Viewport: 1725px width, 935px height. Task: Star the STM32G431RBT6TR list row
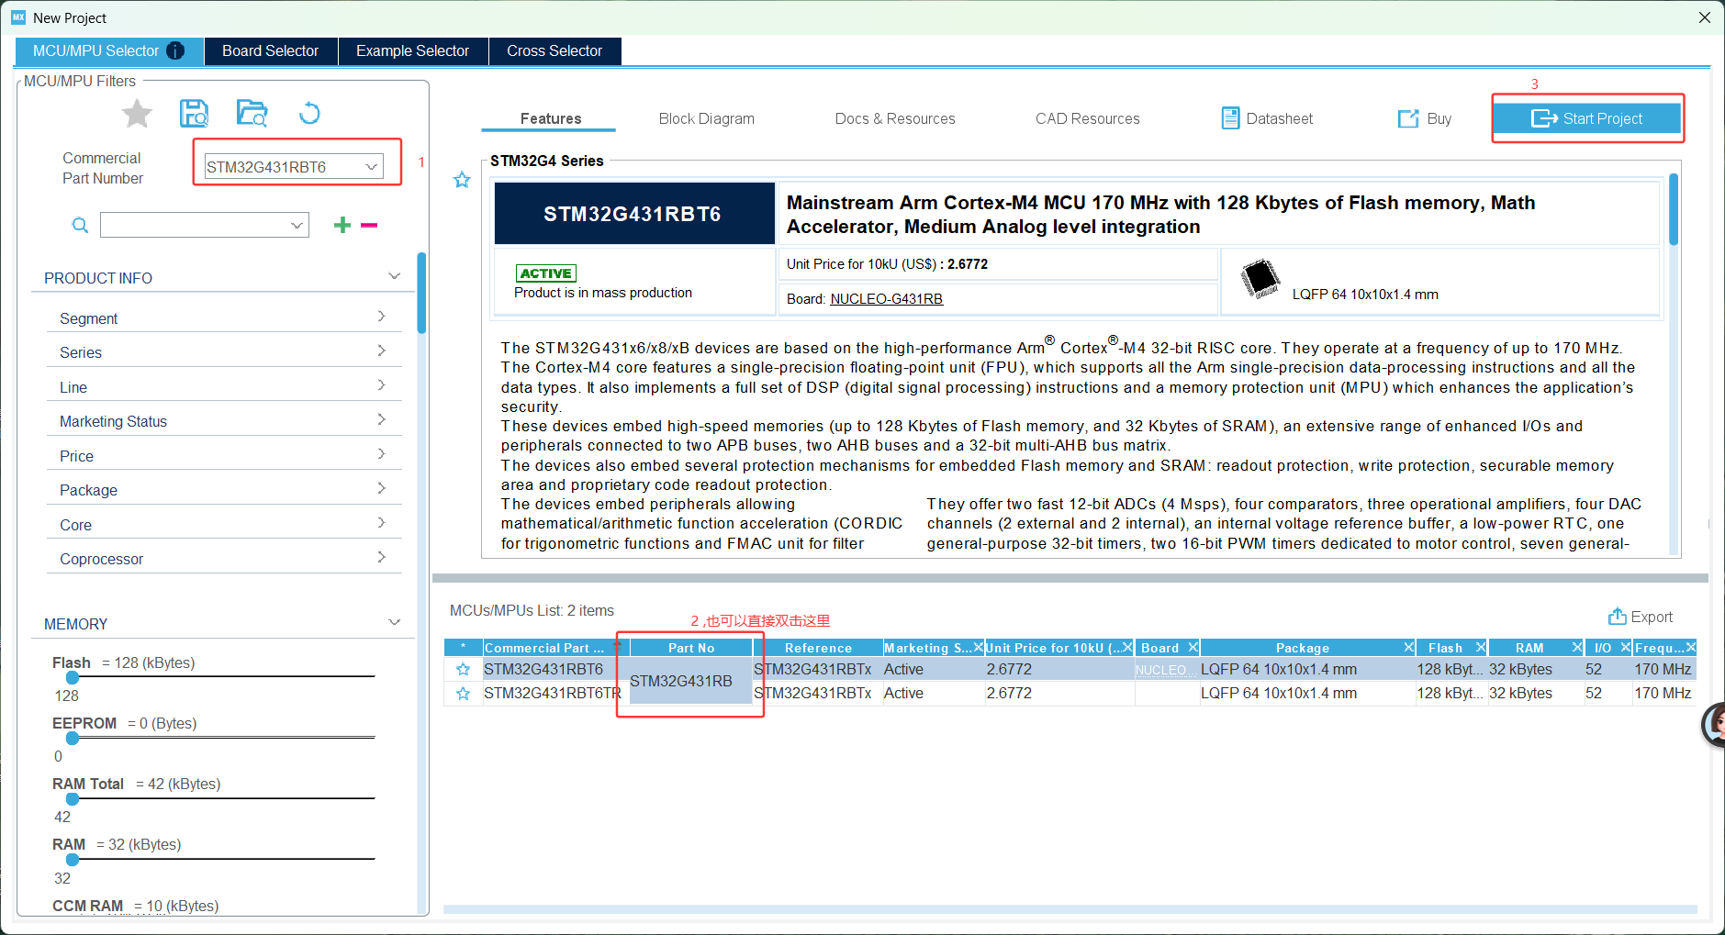(x=463, y=694)
